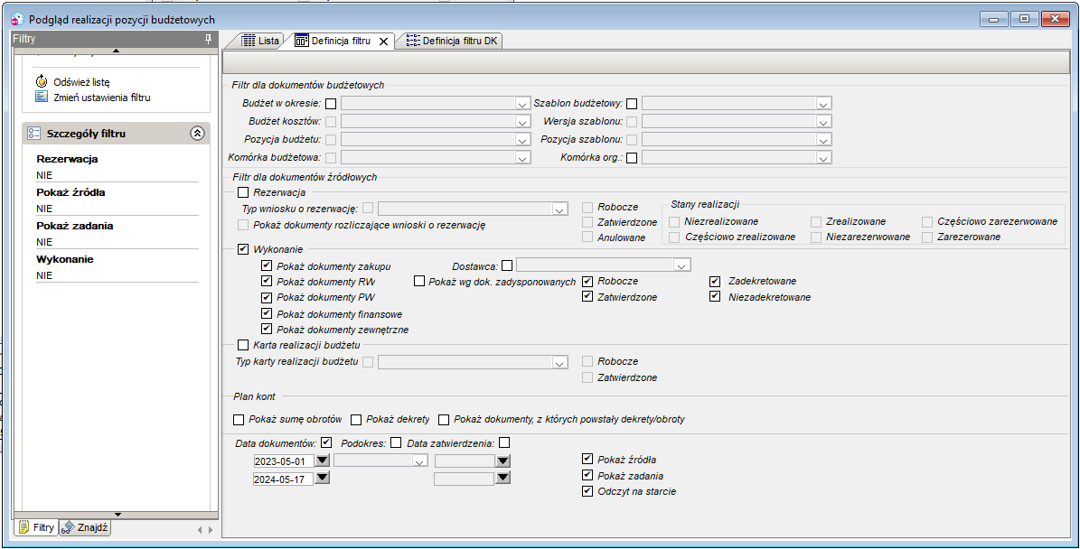This screenshot has width=1080, height=549.
Task: Click the Lista tab grid icon
Action: tap(248, 41)
